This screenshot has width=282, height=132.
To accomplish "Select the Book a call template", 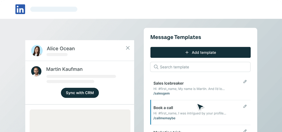I will point(200,113).
